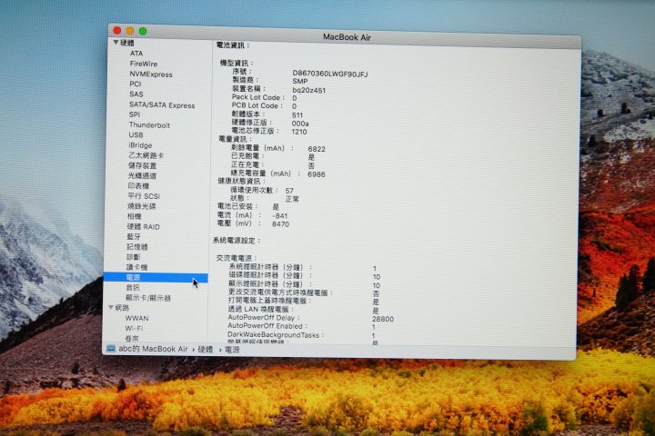Click cycle count value 57
655x436 pixels.
[x=289, y=191]
